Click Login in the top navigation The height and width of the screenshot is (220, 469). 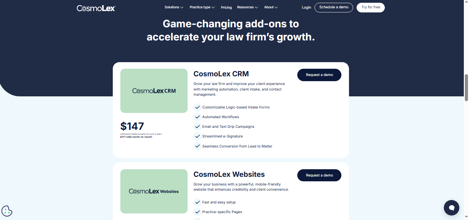pos(306,7)
